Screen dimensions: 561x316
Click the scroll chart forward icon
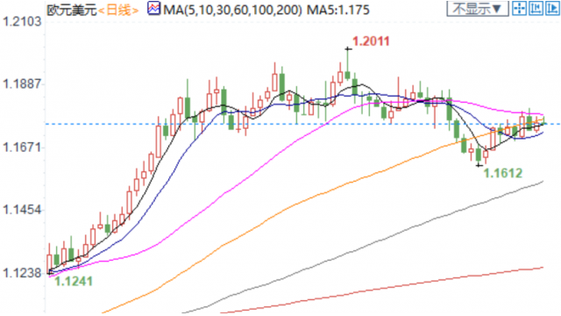point(552,8)
